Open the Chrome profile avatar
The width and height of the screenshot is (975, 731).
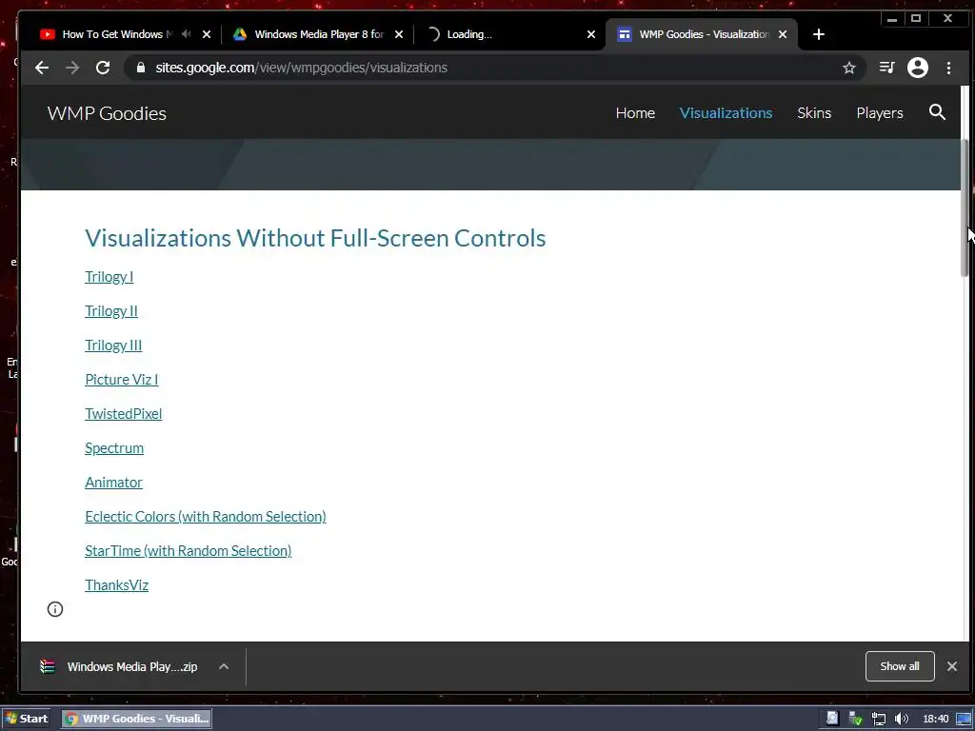[917, 68]
